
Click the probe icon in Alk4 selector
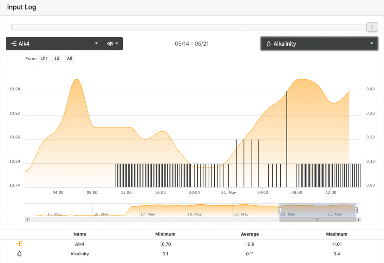click(14, 43)
